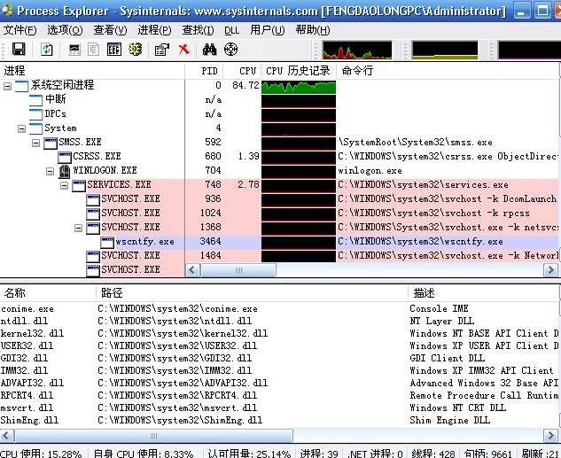The image size is (561, 458).
Task: Sort lower pane by 名称 column header
Action: (48, 293)
